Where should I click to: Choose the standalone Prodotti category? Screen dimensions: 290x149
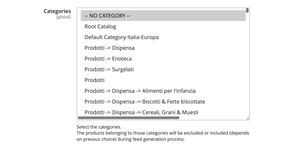coord(94,80)
